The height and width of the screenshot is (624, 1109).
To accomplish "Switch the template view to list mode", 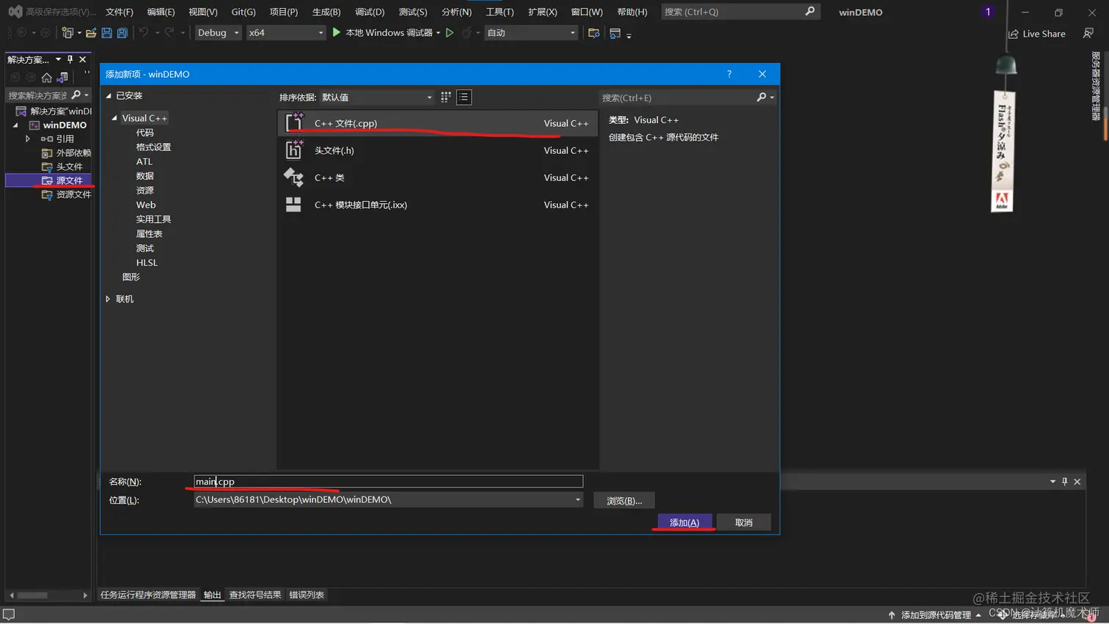I will point(464,97).
